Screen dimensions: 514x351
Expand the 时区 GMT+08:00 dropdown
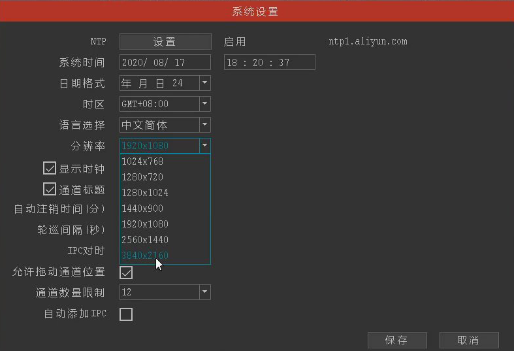[x=204, y=104]
